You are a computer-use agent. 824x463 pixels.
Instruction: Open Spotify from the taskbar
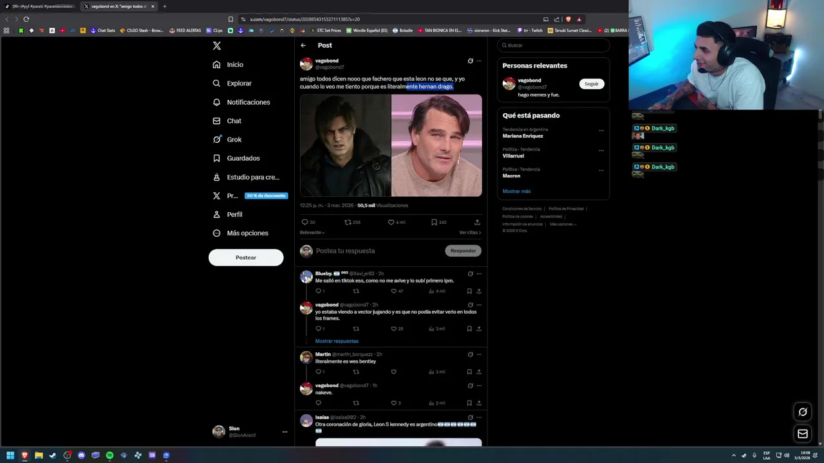109,455
